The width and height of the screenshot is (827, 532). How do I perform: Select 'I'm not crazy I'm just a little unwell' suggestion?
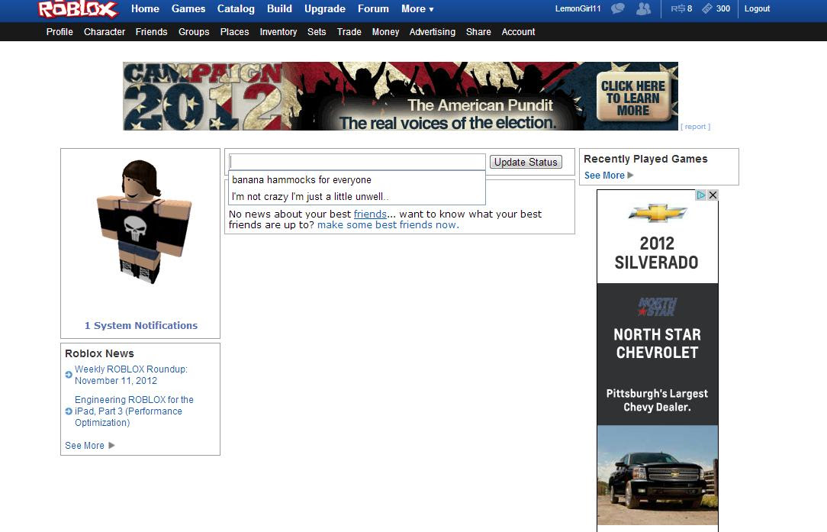pyautogui.click(x=357, y=196)
